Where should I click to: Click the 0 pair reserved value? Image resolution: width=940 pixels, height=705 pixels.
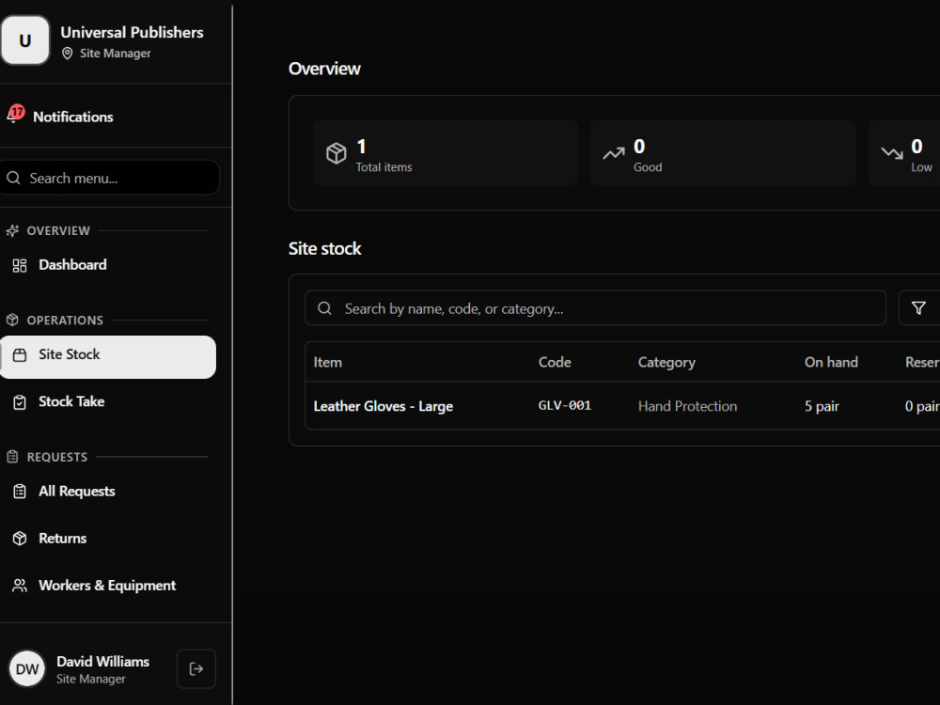pos(922,406)
